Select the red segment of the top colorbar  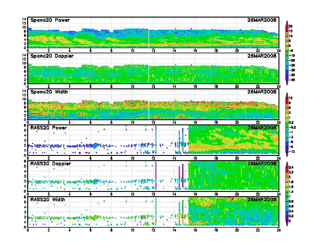point(287,29)
